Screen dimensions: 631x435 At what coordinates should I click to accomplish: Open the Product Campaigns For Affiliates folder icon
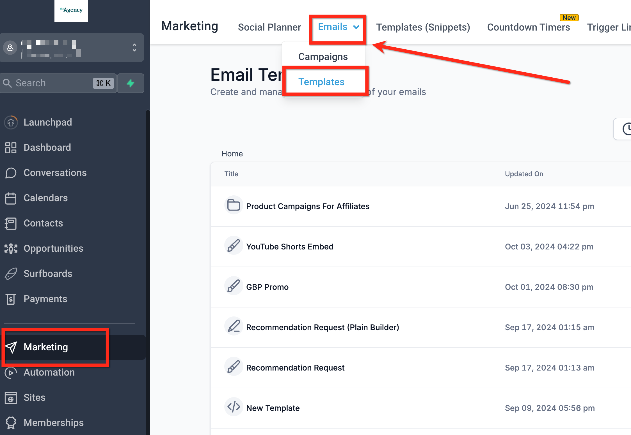tap(234, 205)
